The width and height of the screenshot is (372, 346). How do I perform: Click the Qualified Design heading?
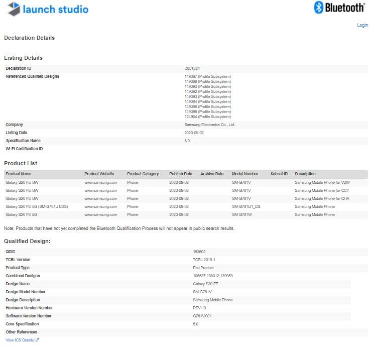[x=27, y=241]
